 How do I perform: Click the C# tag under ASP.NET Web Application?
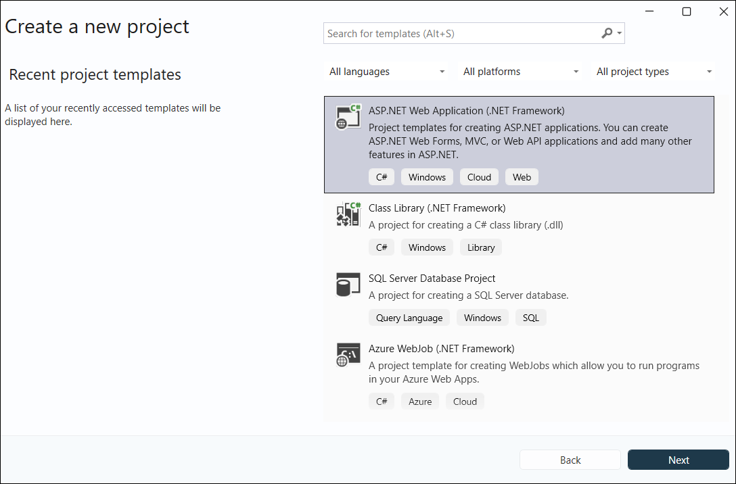(381, 176)
